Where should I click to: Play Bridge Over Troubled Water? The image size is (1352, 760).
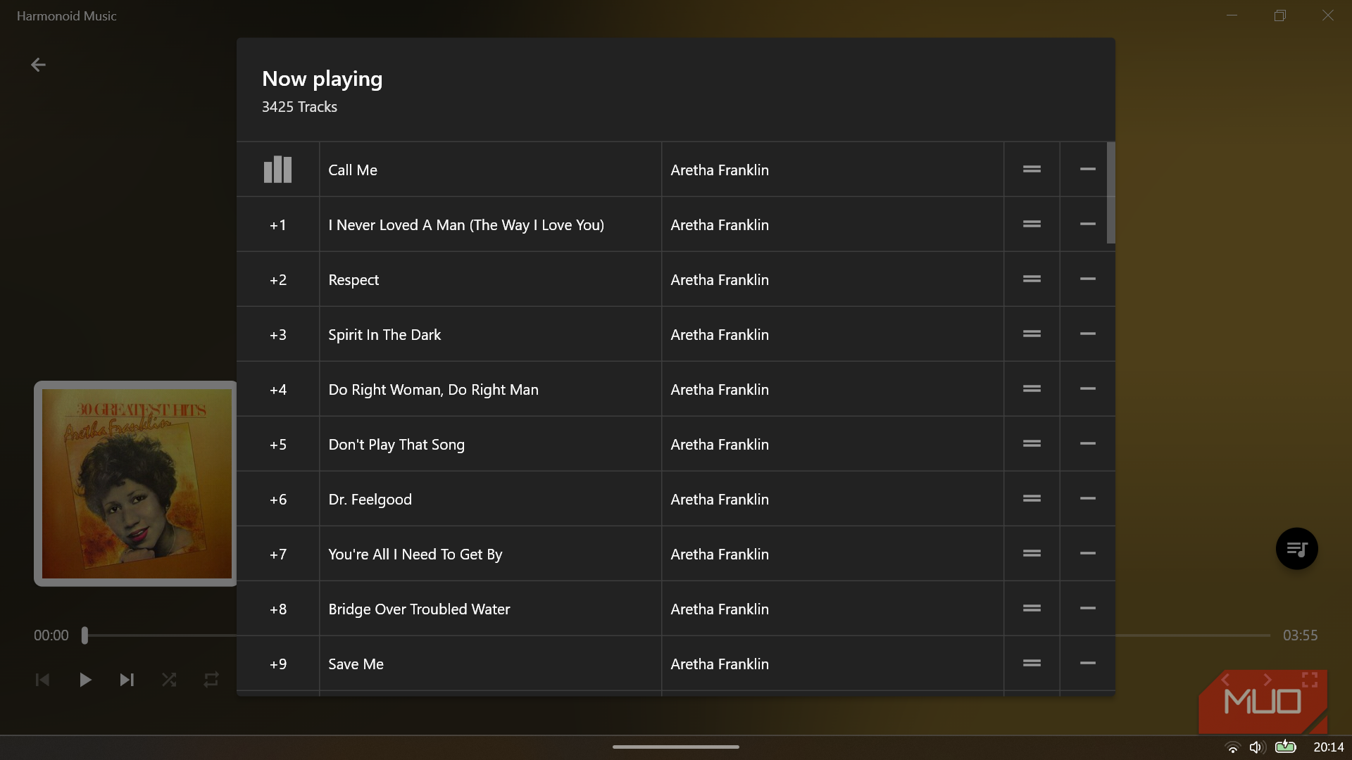pyautogui.click(x=419, y=609)
